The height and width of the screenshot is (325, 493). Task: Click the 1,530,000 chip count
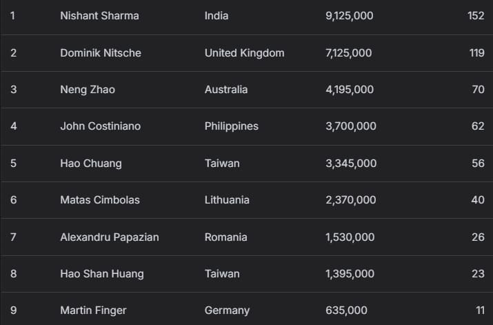click(x=350, y=237)
